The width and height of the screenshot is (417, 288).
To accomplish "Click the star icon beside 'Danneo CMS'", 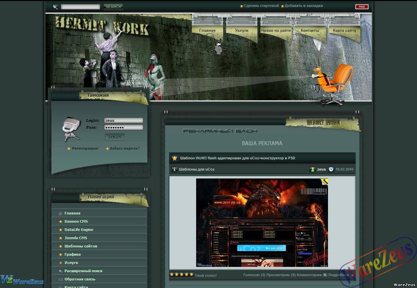I will (x=60, y=222).
